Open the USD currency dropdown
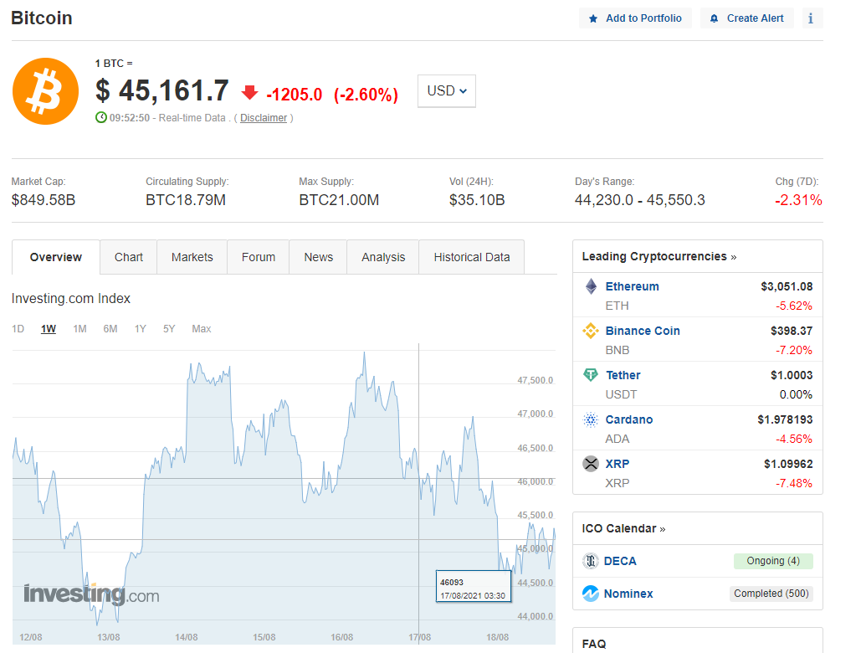This screenshot has width=861, height=653. click(447, 91)
